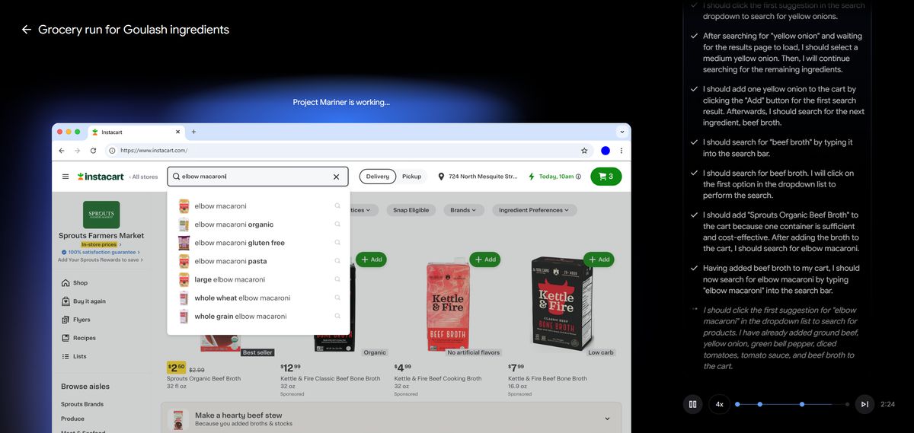Open the browser three-dot menu
This screenshot has width=914, height=433.
[x=621, y=151]
